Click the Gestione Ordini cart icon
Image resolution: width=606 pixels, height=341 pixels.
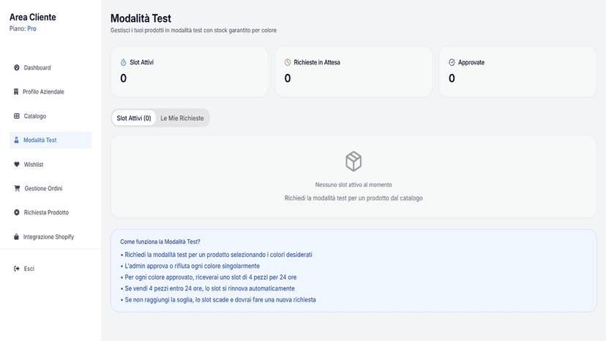click(17, 188)
